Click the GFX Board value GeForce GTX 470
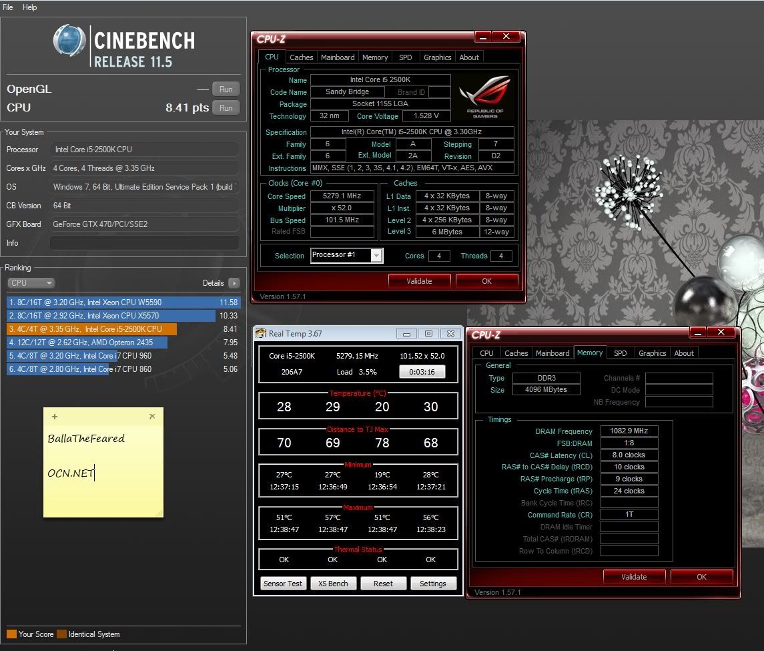 pyautogui.click(x=145, y=224)
